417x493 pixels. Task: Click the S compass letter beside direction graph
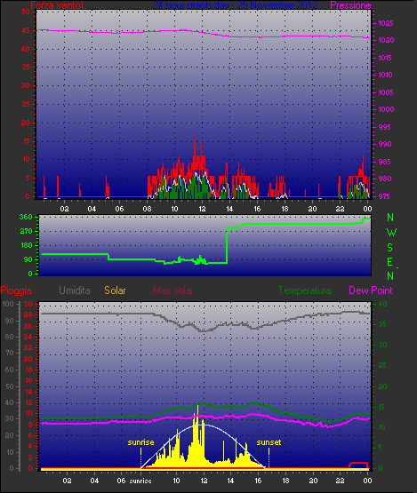[390, 248]
